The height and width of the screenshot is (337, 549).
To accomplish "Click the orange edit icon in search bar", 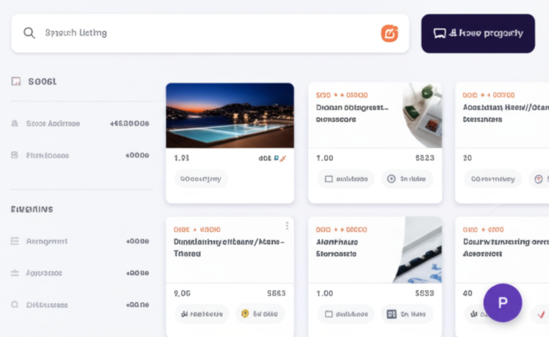I will 389,34.
